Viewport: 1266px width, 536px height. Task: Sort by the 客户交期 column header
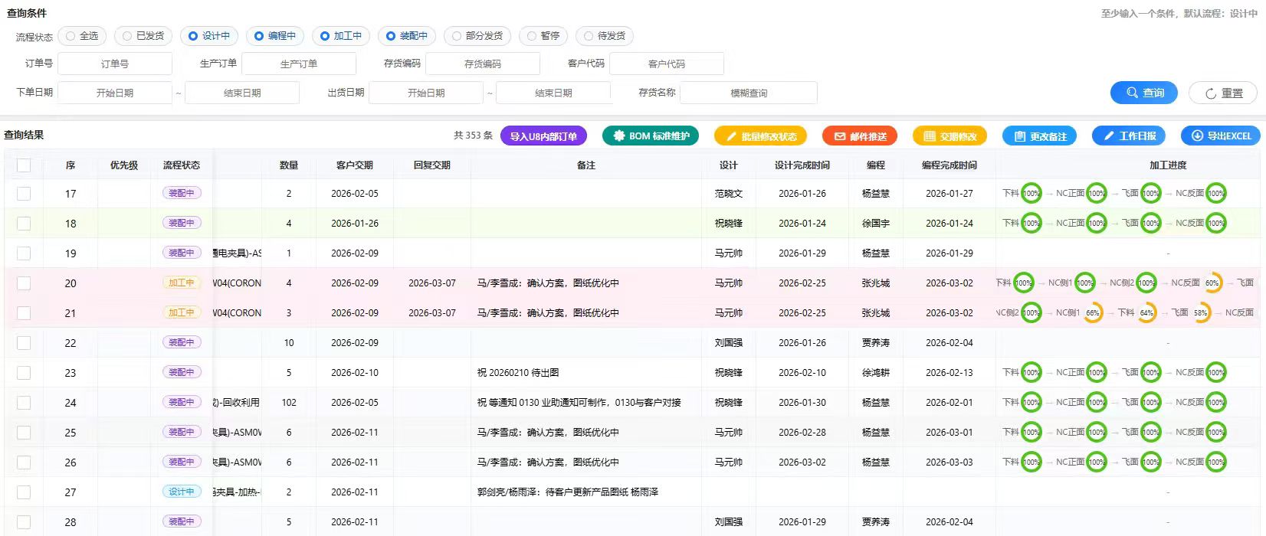tap(354, 165)
